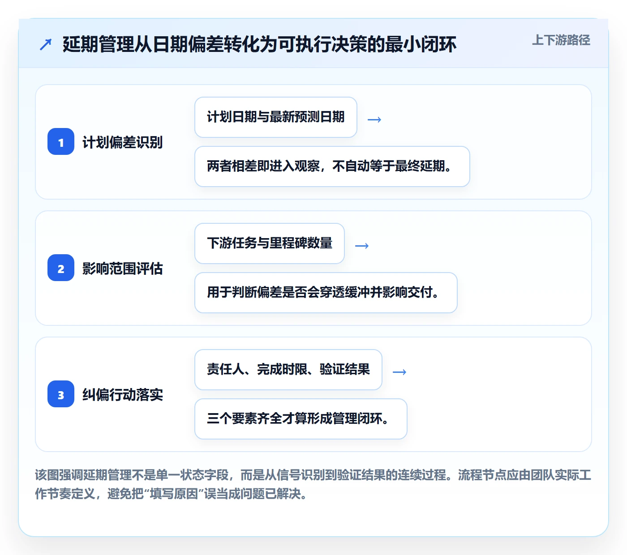Click the diagonal arrow icon beside the title

click(46, 44)
